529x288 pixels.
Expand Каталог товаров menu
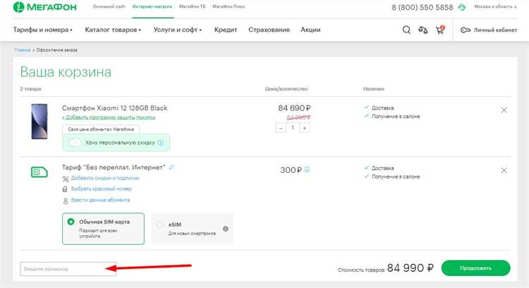(x=113, y=30)
